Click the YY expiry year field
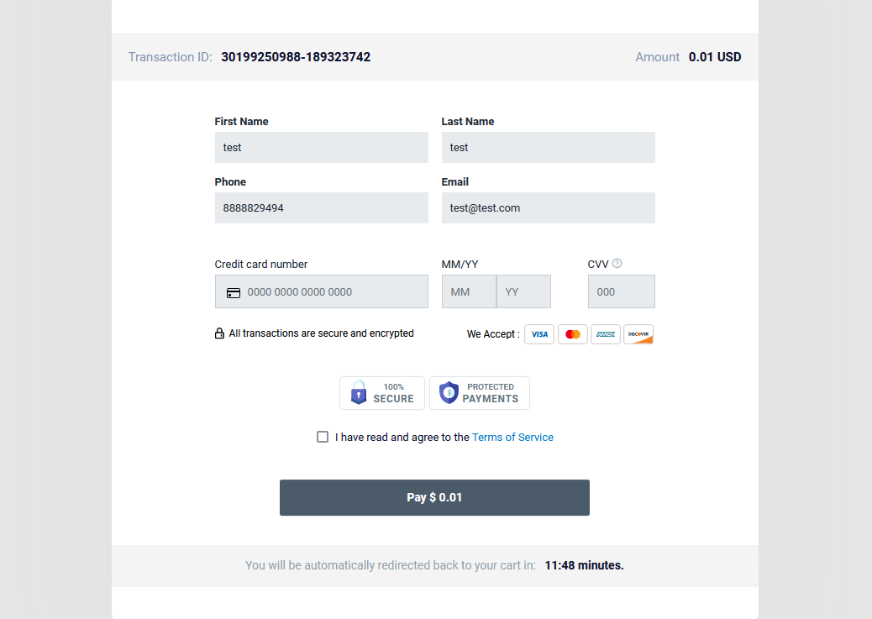The height and width of the screenshot is (619, 872). point(523,291)
